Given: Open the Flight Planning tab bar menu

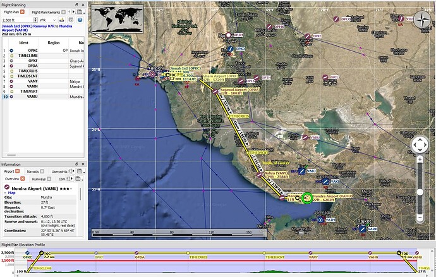Looking at the screenshot, I should point(81,12).
